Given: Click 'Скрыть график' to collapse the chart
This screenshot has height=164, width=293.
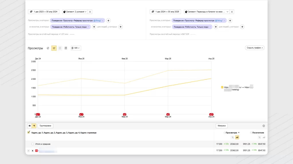Looking at the screenshot, I should (x=255, y=48).
